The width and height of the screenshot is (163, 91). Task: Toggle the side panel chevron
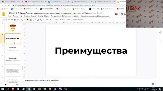160,84
